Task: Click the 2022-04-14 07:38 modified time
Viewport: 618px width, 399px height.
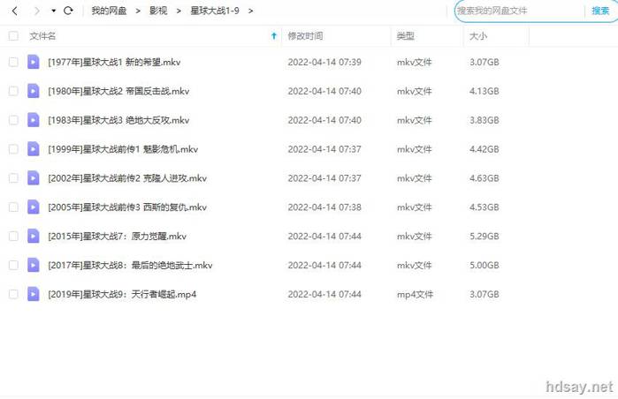Action: point(324,207)
